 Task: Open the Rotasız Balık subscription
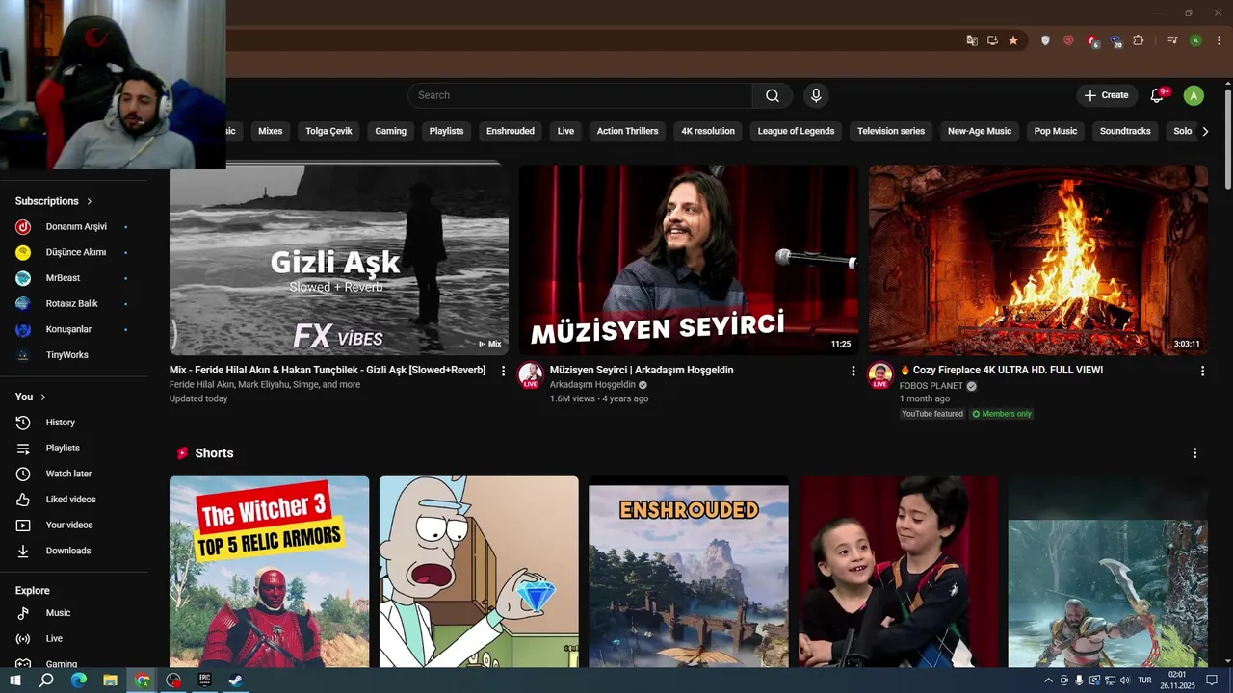pyautogui.click(x=74, y=304)
